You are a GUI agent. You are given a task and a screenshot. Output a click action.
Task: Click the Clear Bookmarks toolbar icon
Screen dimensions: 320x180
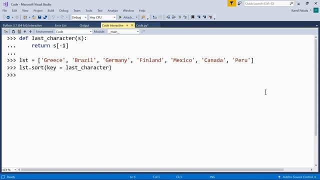point(210,17)
